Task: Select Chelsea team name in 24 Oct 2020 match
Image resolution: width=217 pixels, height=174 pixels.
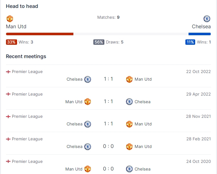Action: click(x=143, y=169)
